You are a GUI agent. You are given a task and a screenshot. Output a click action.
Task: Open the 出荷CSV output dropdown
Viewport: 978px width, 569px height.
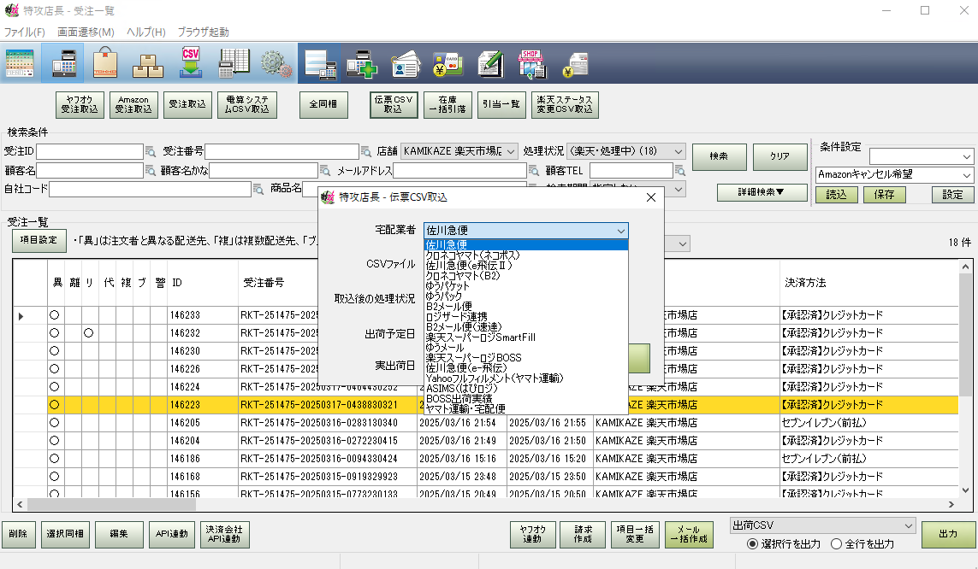pyautogui.click(x=822, y=525)
